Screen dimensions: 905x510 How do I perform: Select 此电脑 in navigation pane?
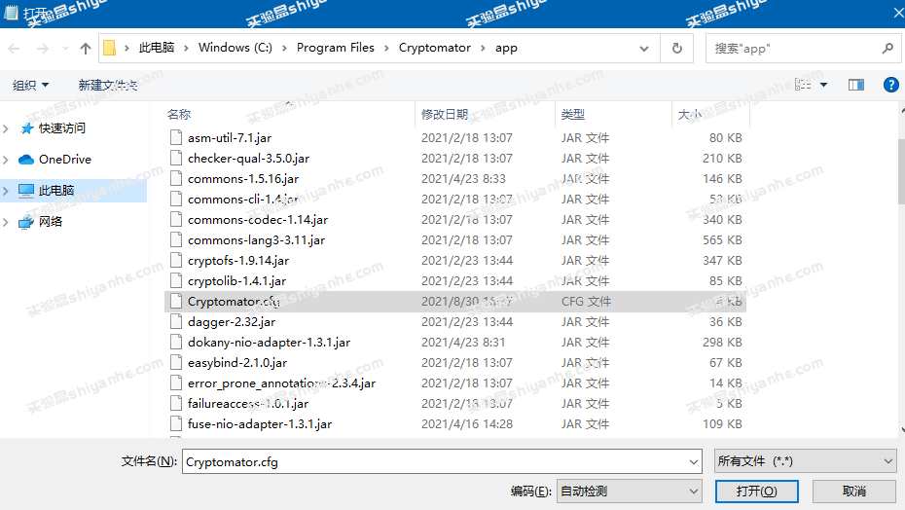(x=56, y=191)
